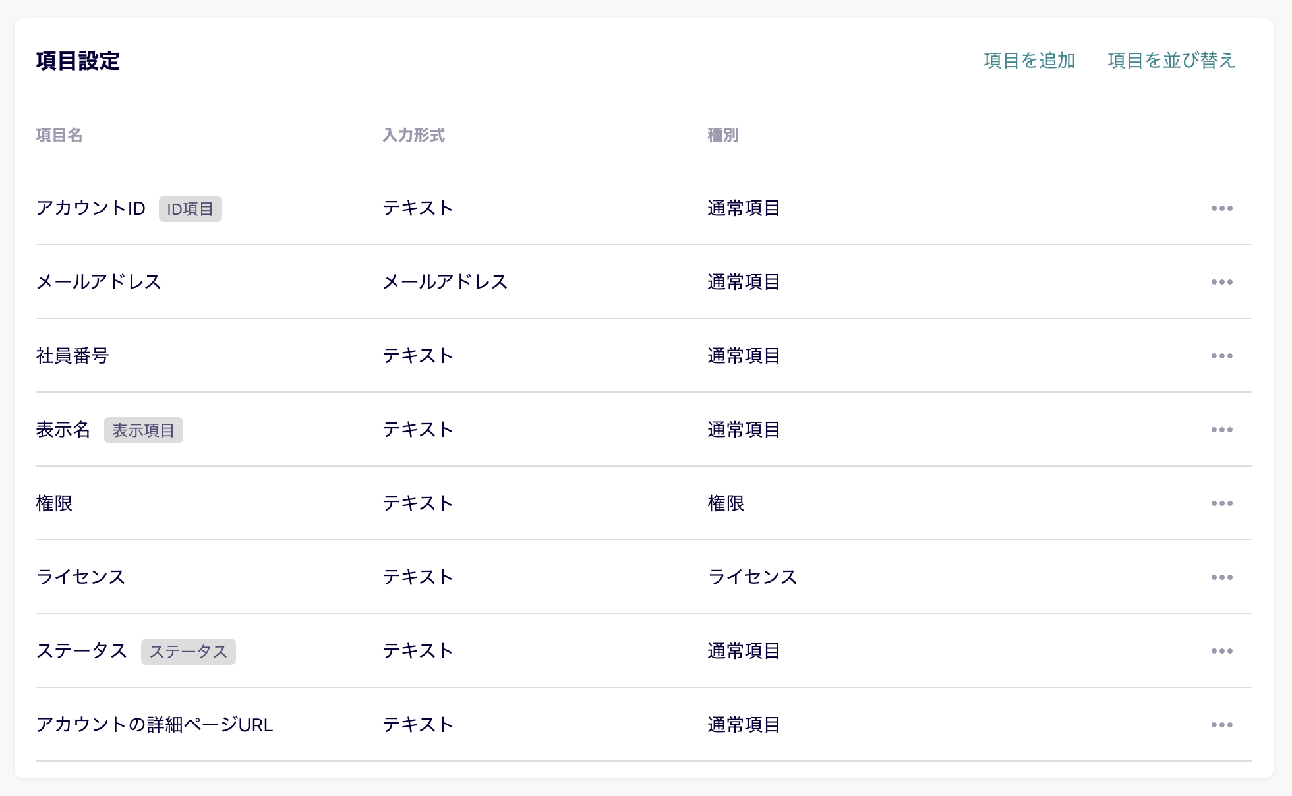
Task: Click ライセンス in the 種別 column
Action: [752, 577]
